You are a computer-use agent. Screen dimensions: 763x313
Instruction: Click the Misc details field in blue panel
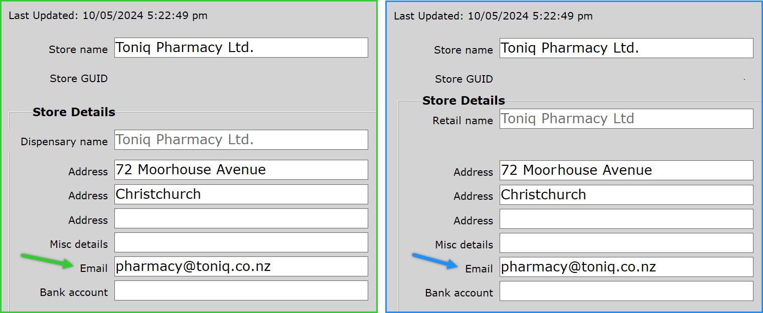[x=627, y=243]
